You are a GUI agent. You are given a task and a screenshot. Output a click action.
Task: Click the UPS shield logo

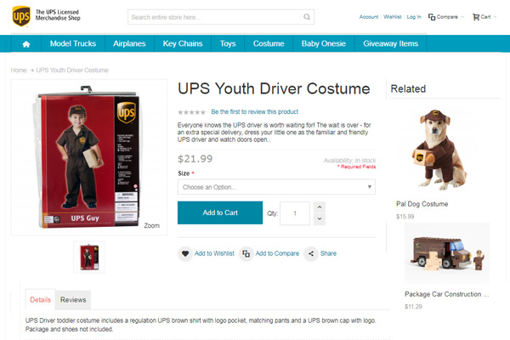click(x=20, y=15)
